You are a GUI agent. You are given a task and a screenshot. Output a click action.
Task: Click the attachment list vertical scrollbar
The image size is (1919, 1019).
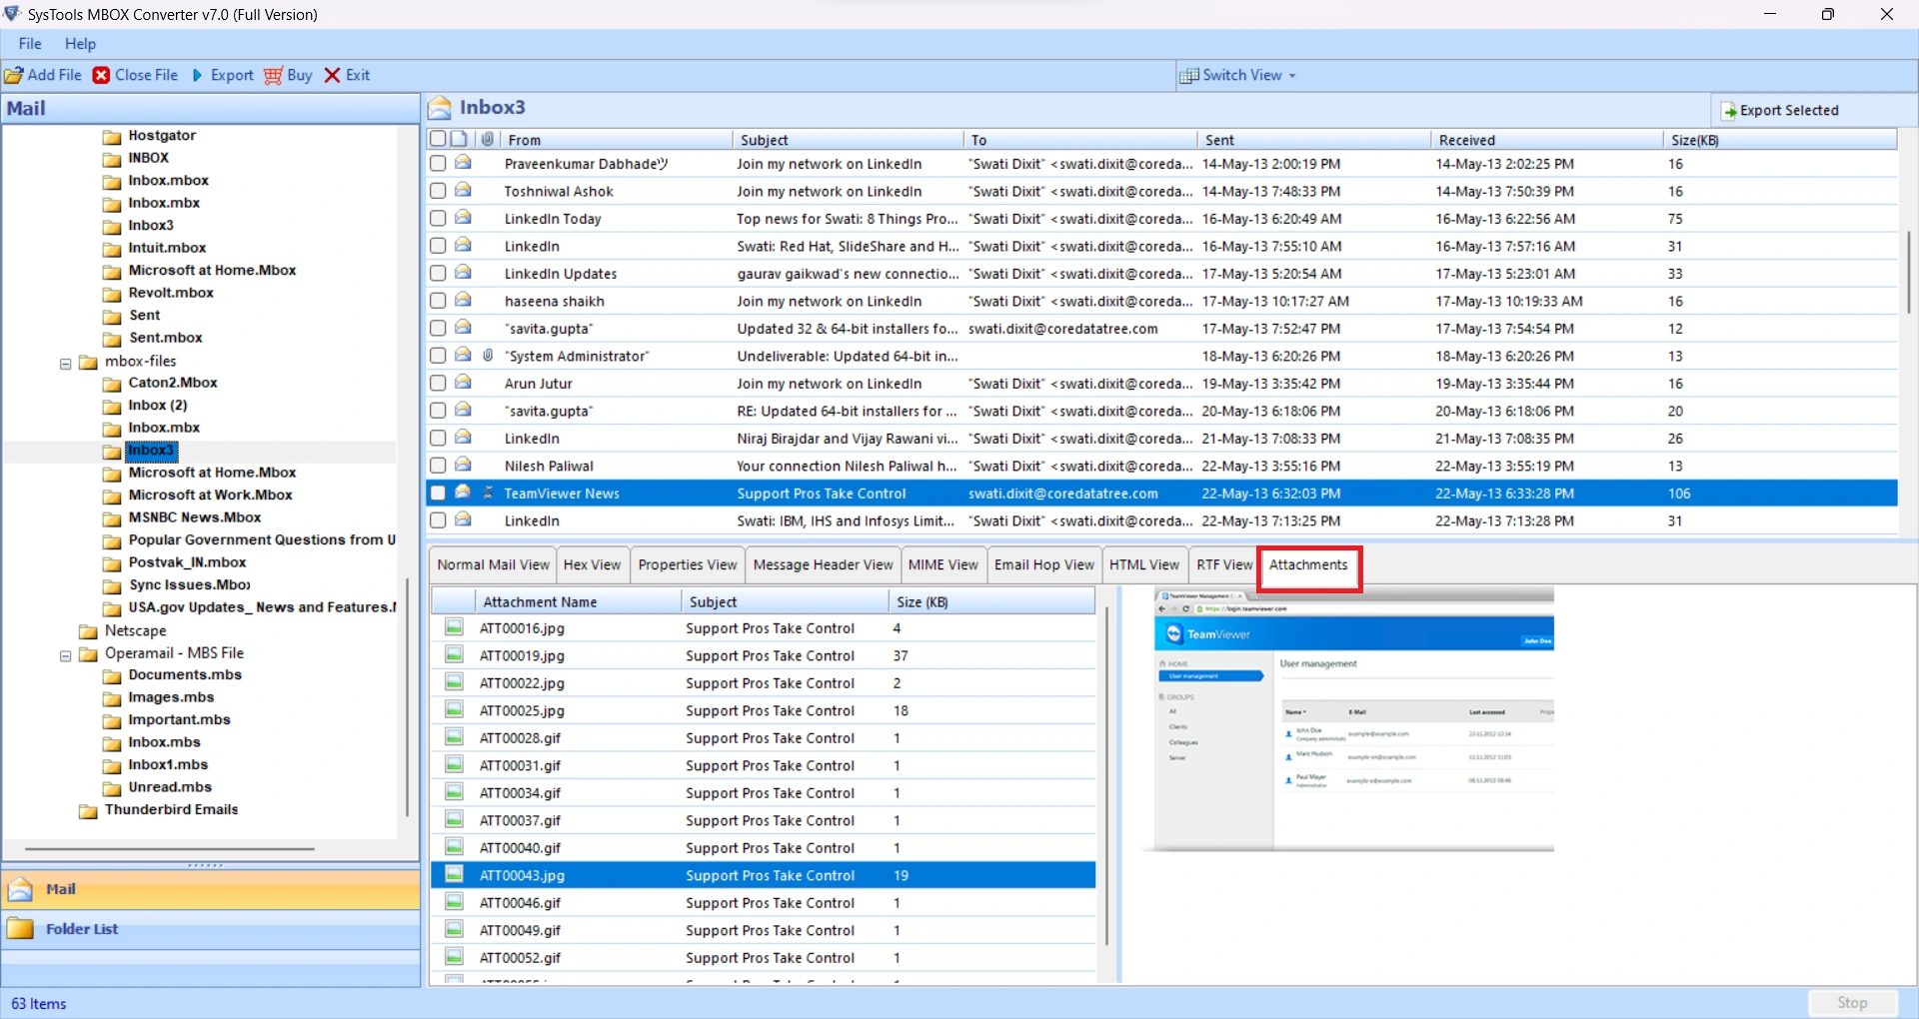click(x=1106, y=775)
